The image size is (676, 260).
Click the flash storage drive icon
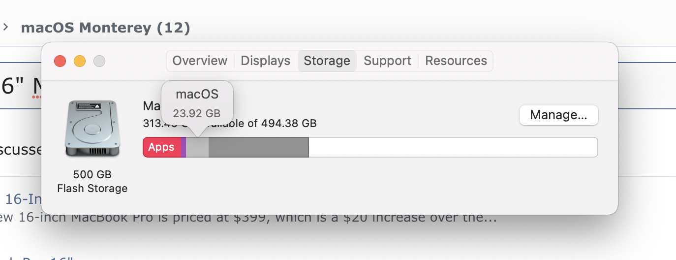tap(92, 129)
